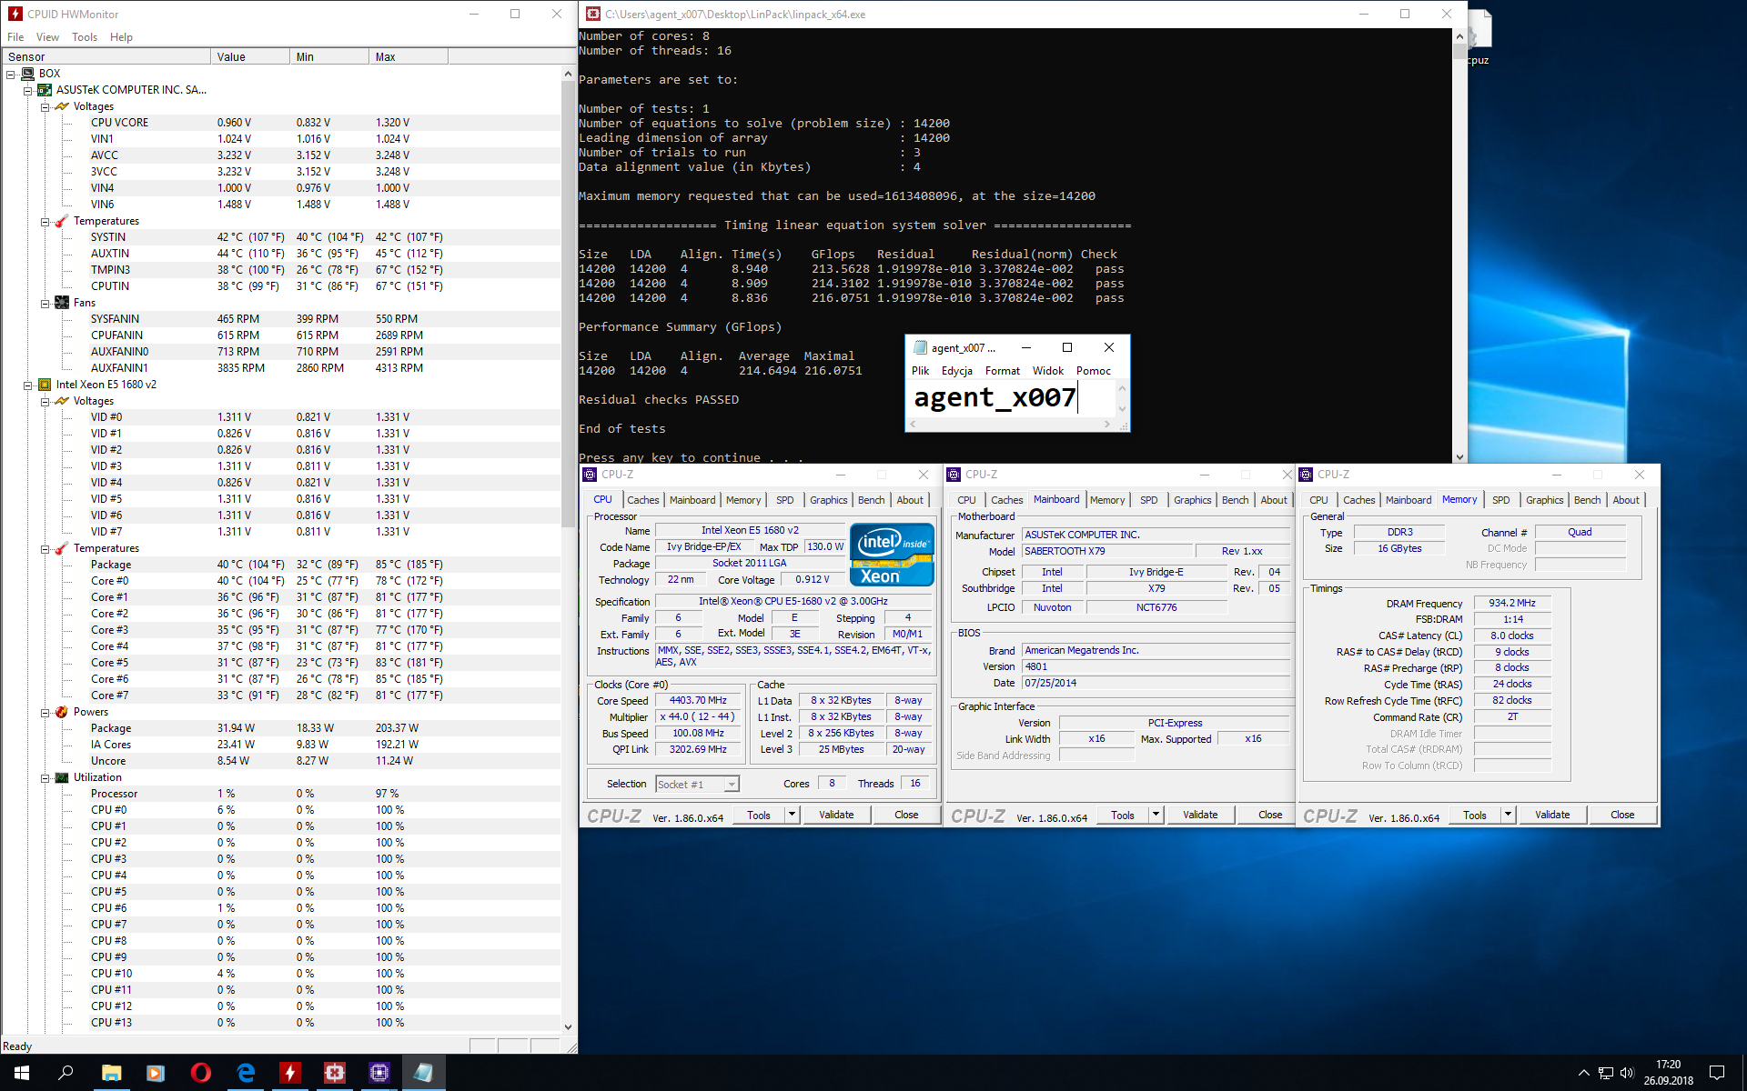Viewport: 1747px width, 1091px height.
Task: Click the volume speaker tray icon
Action: pos(1627,1073)
